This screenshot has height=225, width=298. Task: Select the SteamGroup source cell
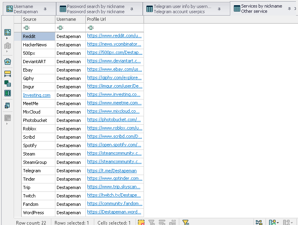point(38,162)
